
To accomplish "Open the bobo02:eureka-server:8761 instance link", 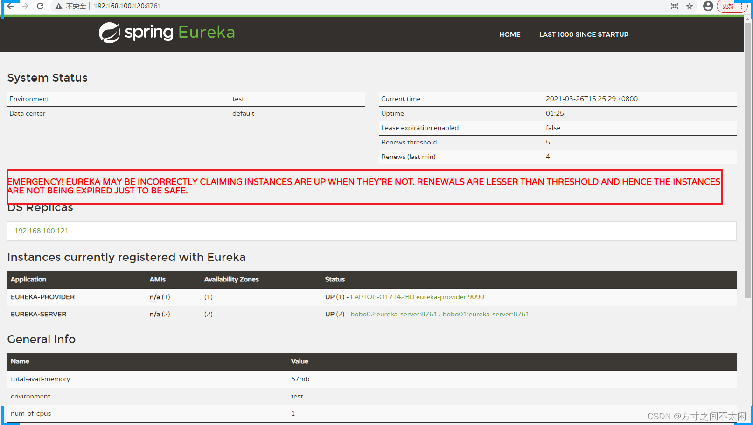I will tap(394, 314).
